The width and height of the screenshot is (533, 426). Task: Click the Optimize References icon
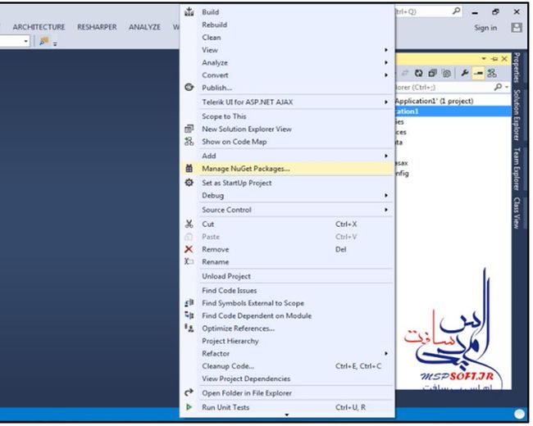click(x=189, y=328)
